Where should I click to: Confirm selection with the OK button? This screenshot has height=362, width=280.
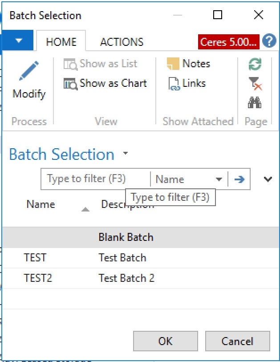(x=165, y=341)
